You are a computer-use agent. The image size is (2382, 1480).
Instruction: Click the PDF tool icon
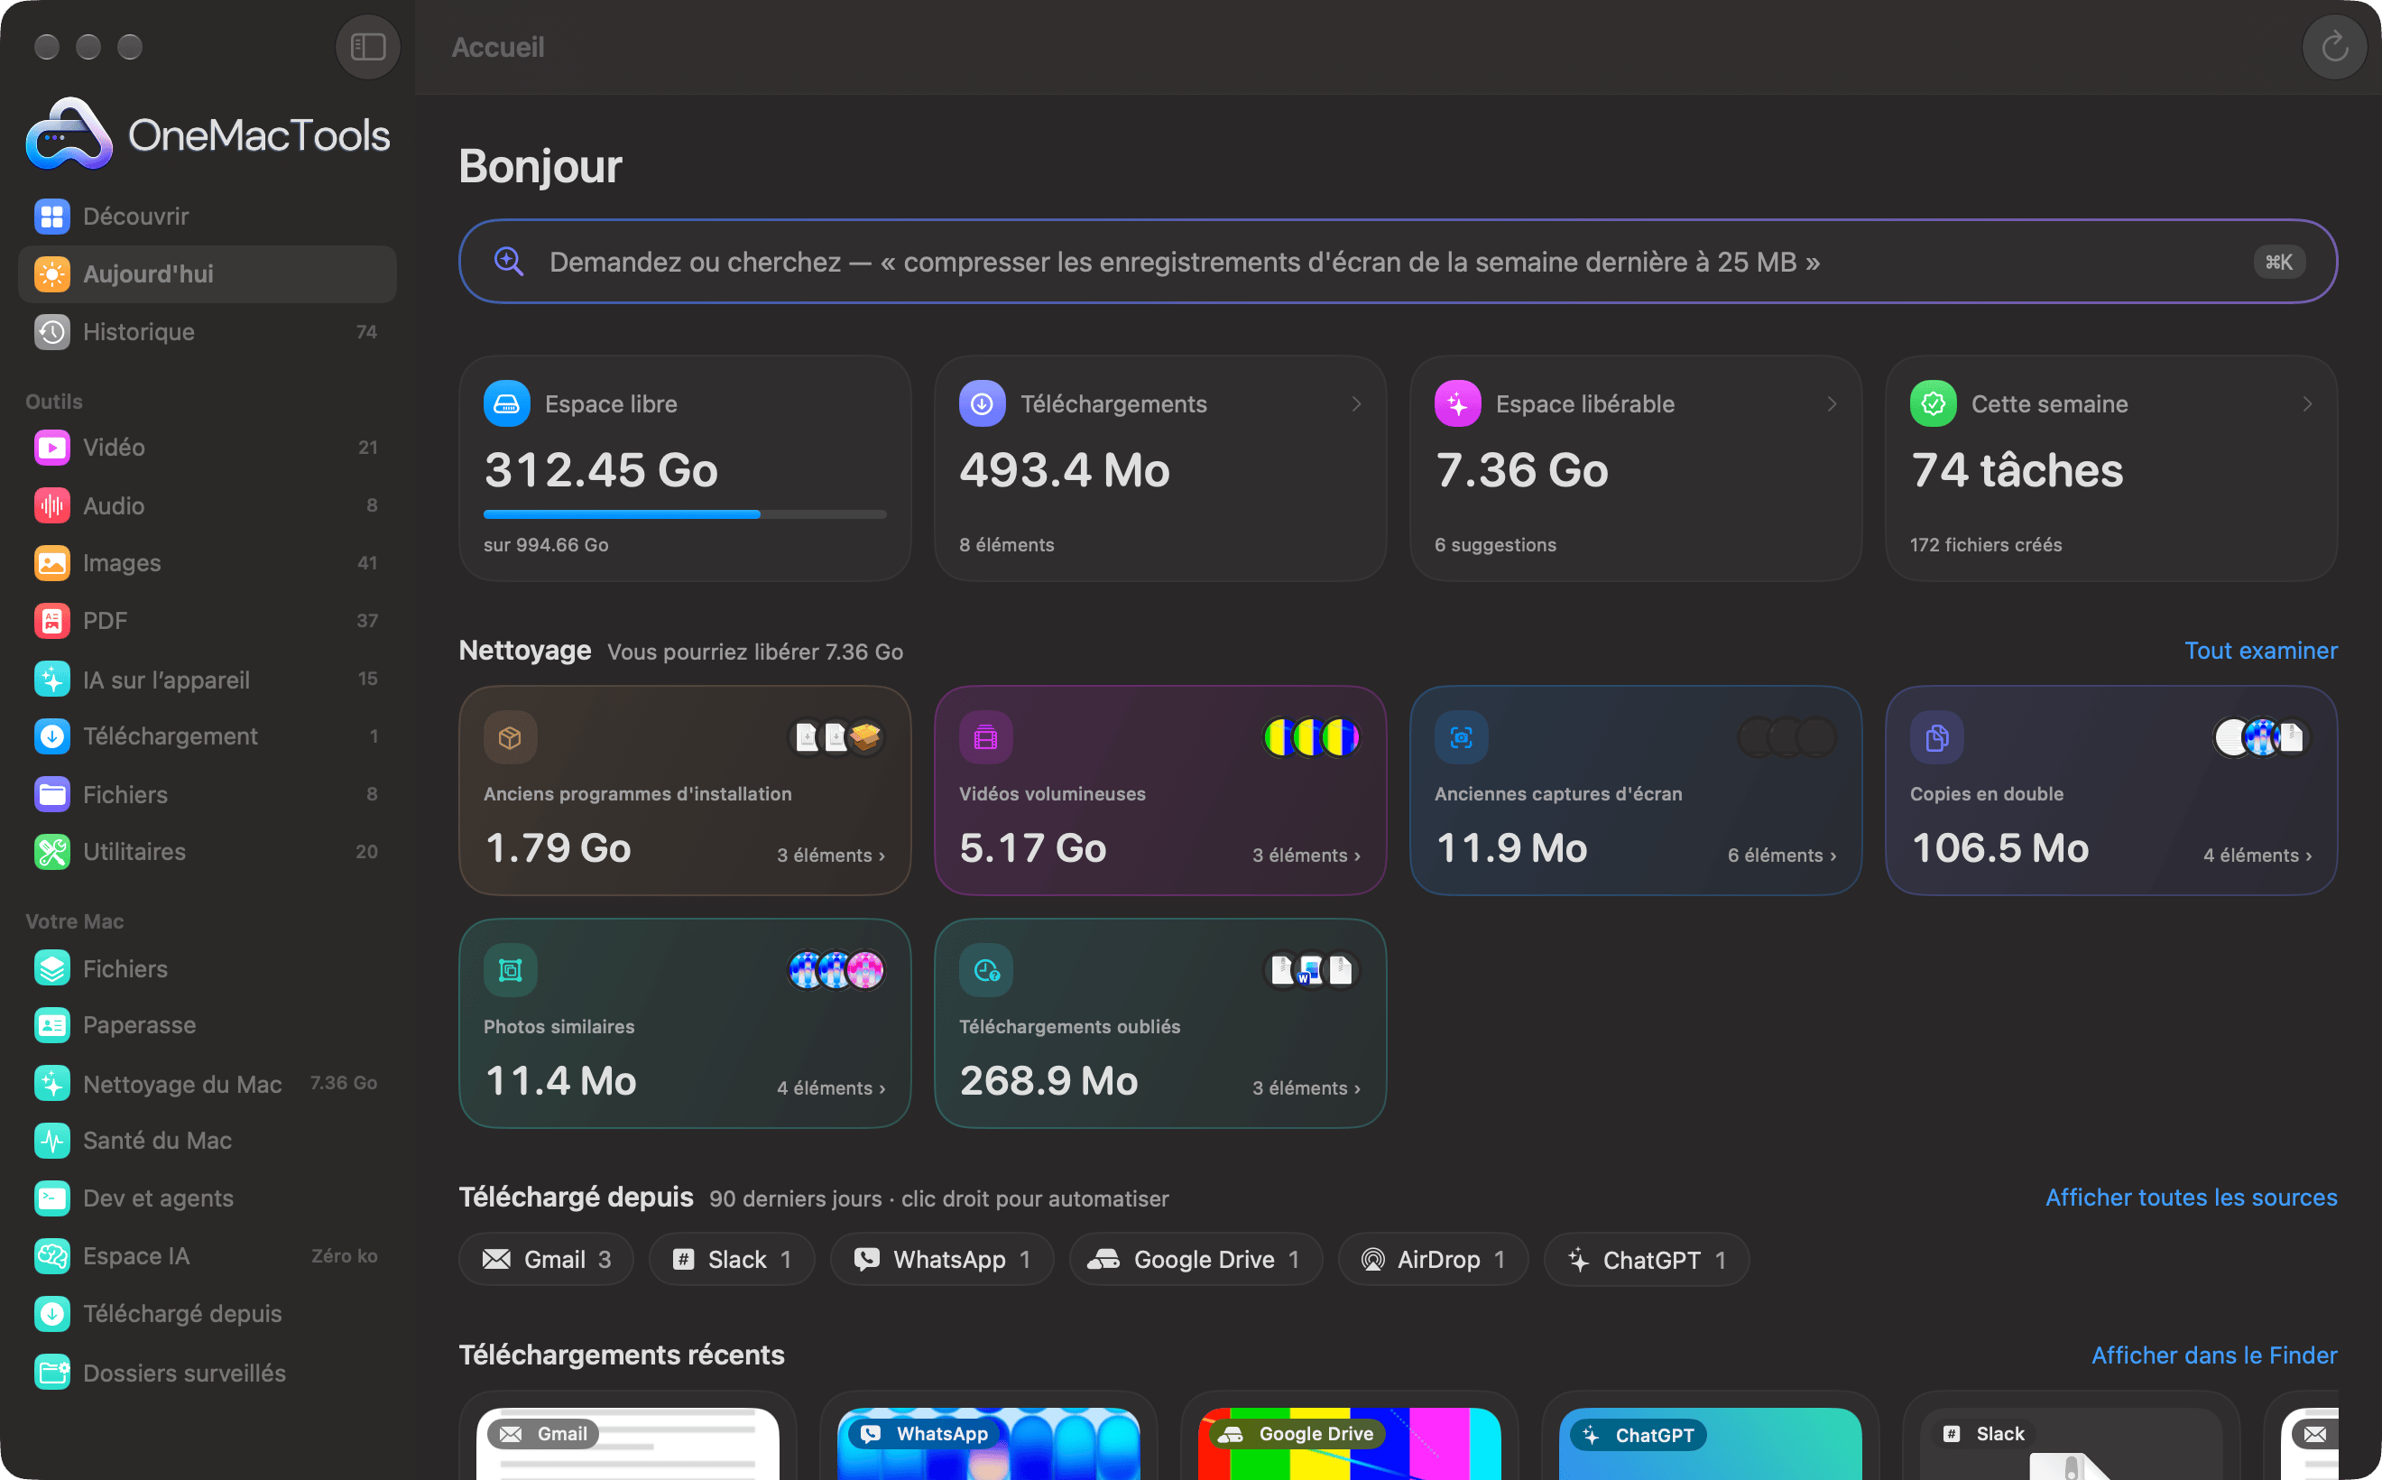point(51,621)
